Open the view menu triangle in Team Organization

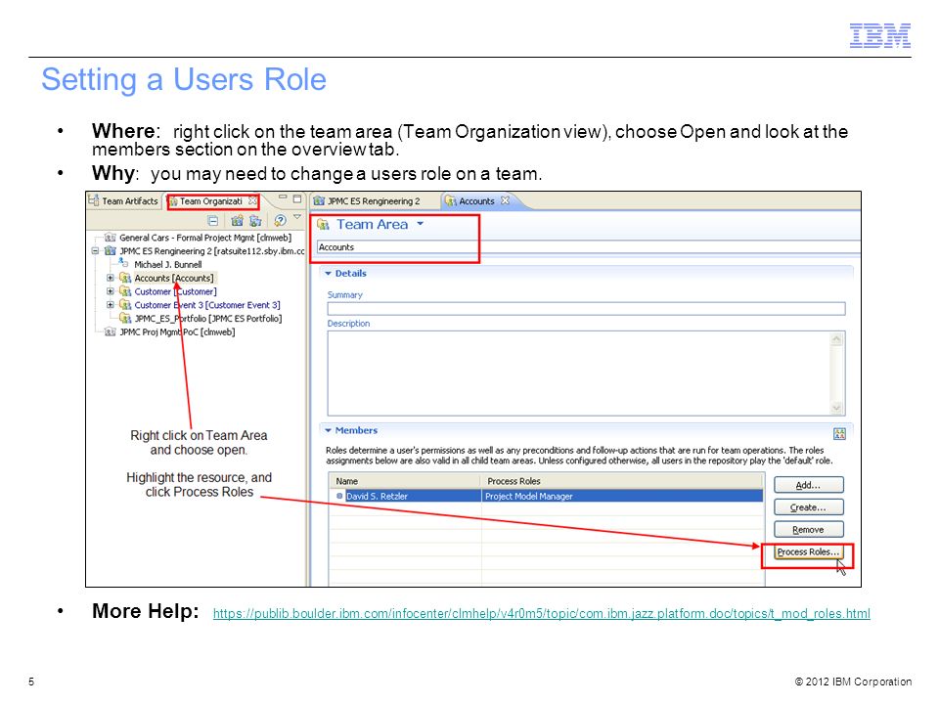(x=297, y=217)
